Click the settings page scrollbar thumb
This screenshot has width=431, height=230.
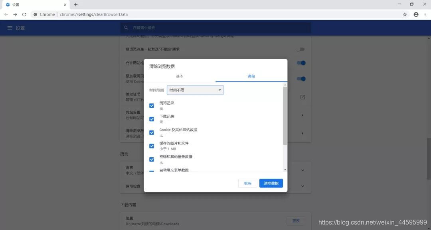pos(429,159)
